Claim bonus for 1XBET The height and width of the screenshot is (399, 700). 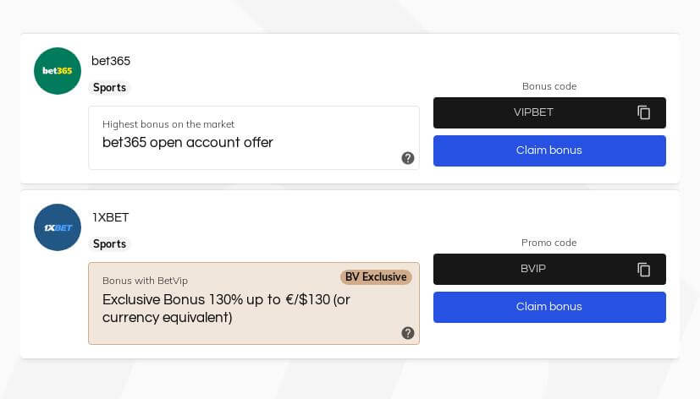549,307
